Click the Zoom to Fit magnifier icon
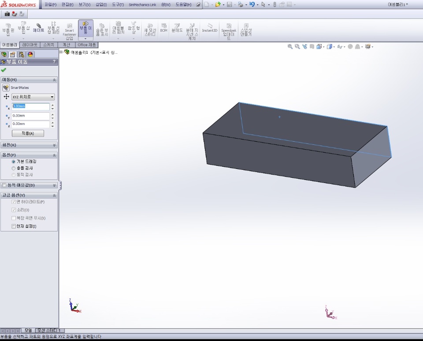423x341 pixels. (290, 47)
